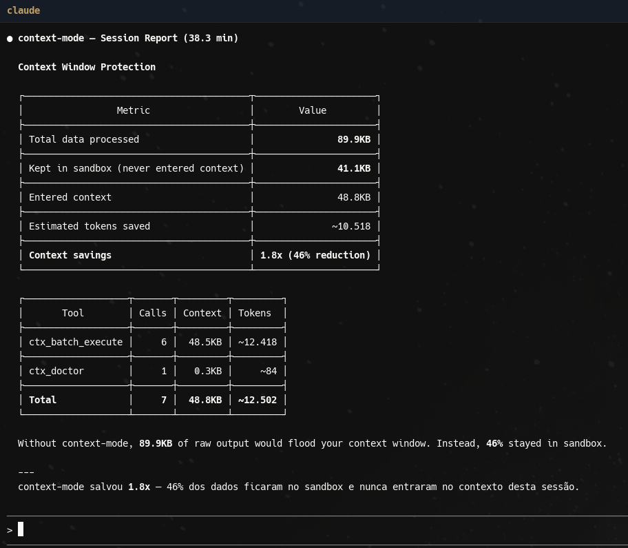Select the ctx_doctor tool name

56,371
